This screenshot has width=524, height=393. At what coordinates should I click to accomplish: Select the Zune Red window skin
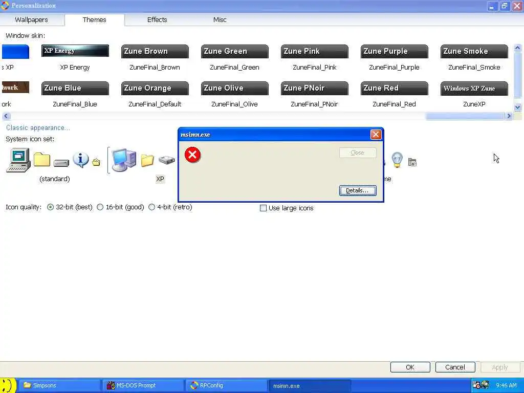(395, 88)
